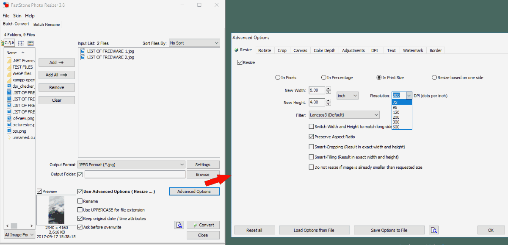This screenshot has width=508, height=245.
Task: Enable Do not resize if image already smaller
Action: pos(311,167)
